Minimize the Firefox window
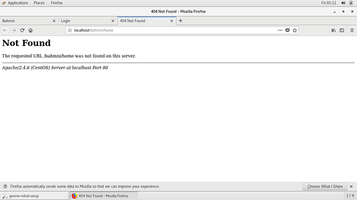 pyautogui.click(x=334, y=11)
